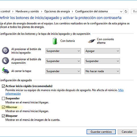This screenshot has width=137, height=137.
Task: Open Apagar dropdown for power button
Action: click(x=102, y=51)
